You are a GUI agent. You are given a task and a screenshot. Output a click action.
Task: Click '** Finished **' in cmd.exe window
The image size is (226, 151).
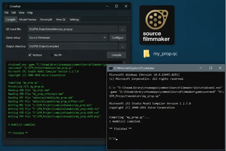[120, 129]
